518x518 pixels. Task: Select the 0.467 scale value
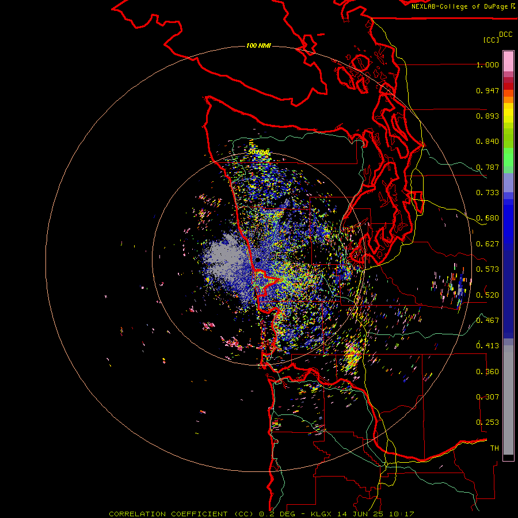click(x=487, y=320)
